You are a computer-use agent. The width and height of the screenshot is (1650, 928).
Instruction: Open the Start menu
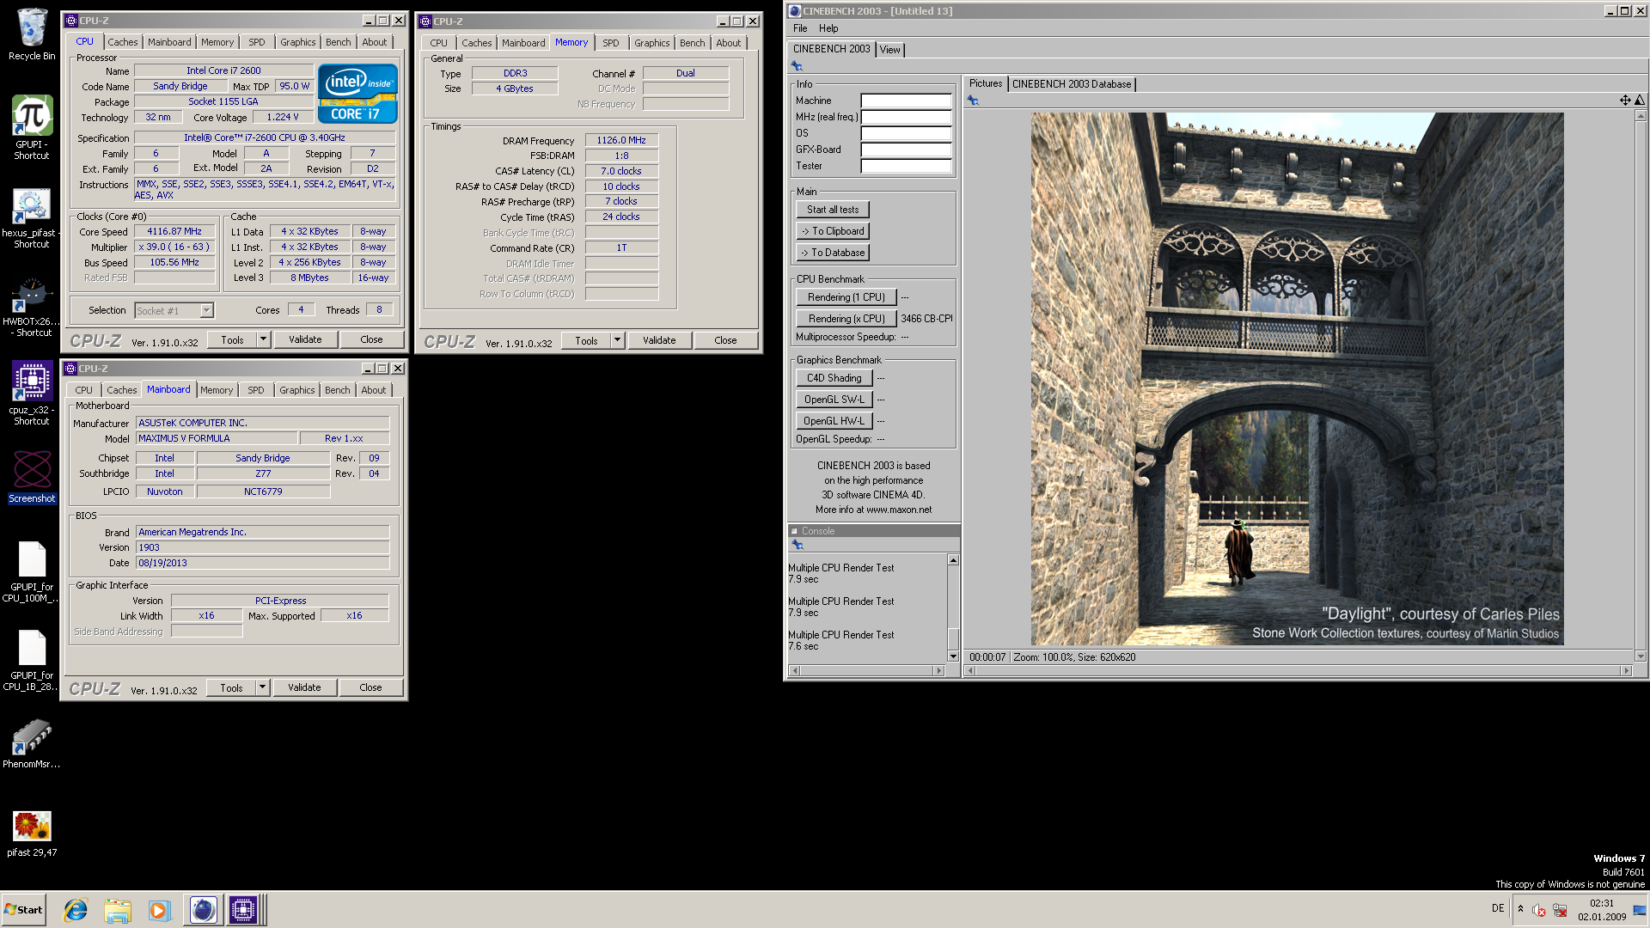click(23, 910)
